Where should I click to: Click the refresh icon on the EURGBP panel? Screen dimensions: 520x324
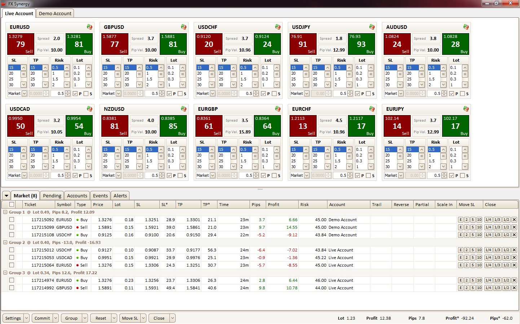tap(278, 109)
